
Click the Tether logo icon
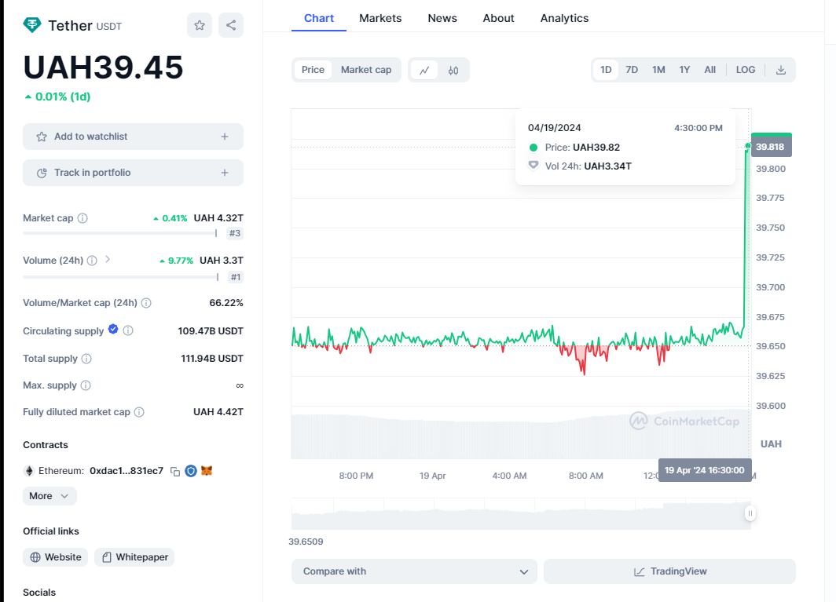pyautogui.click(x=32, y=25)
